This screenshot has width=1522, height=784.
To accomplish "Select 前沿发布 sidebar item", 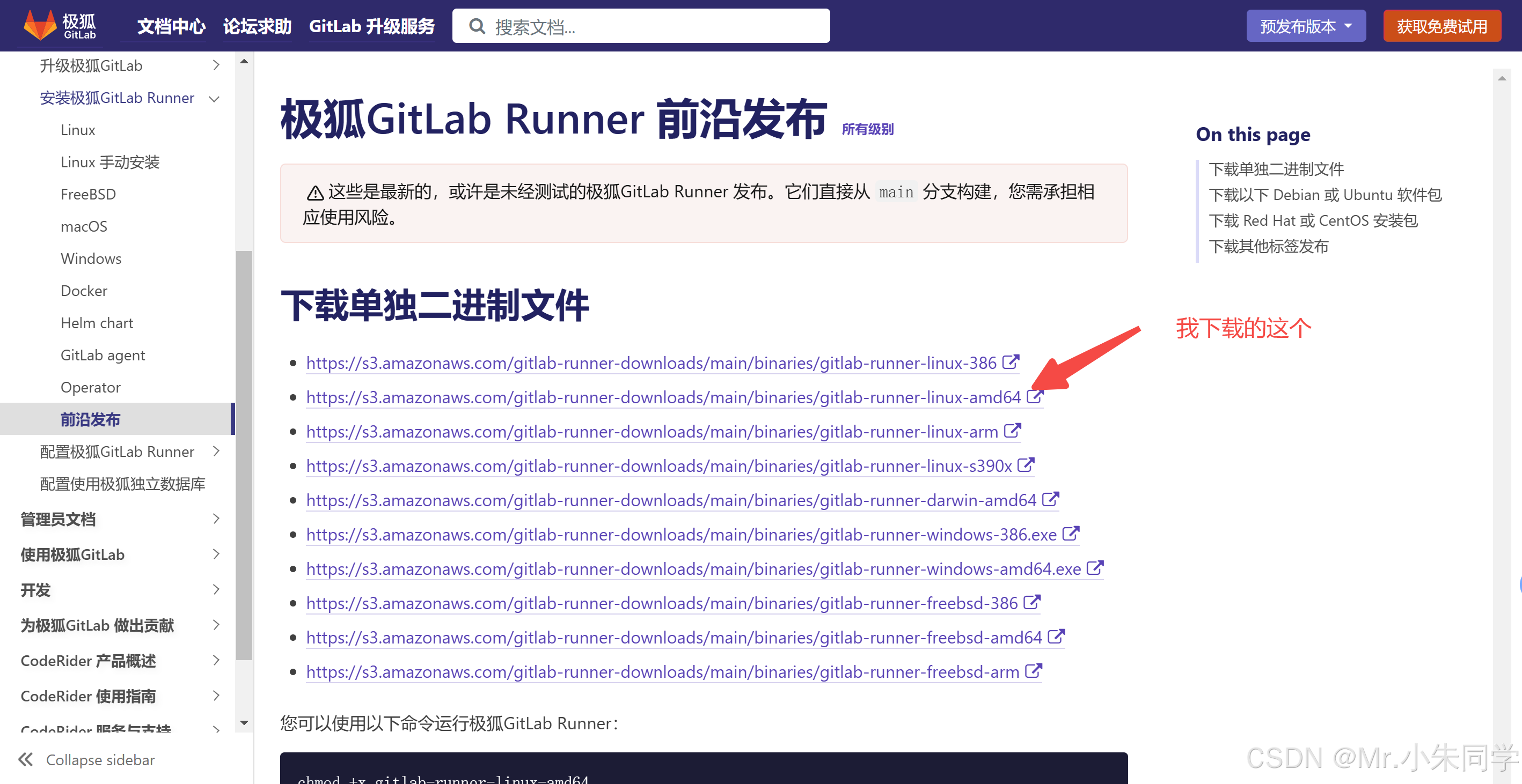I will point(118,419).
